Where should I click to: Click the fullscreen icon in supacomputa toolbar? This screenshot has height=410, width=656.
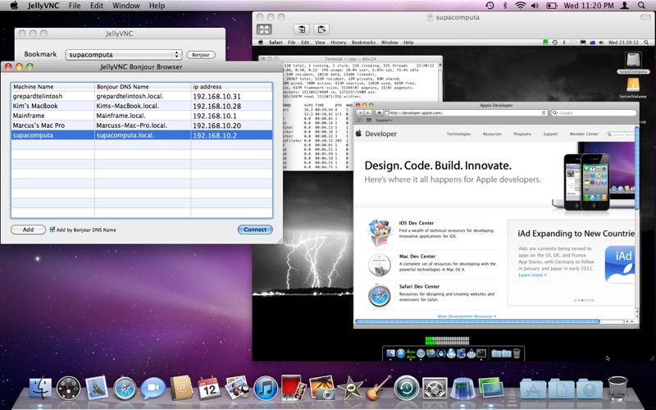point(264,30)
